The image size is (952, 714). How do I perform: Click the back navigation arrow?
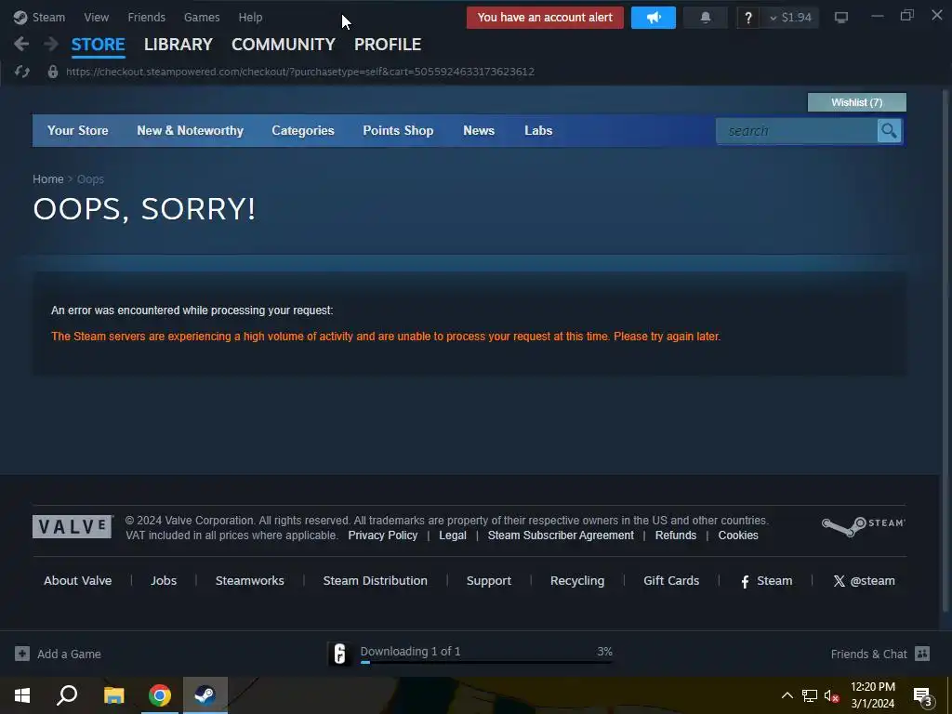tap(21, 44)
